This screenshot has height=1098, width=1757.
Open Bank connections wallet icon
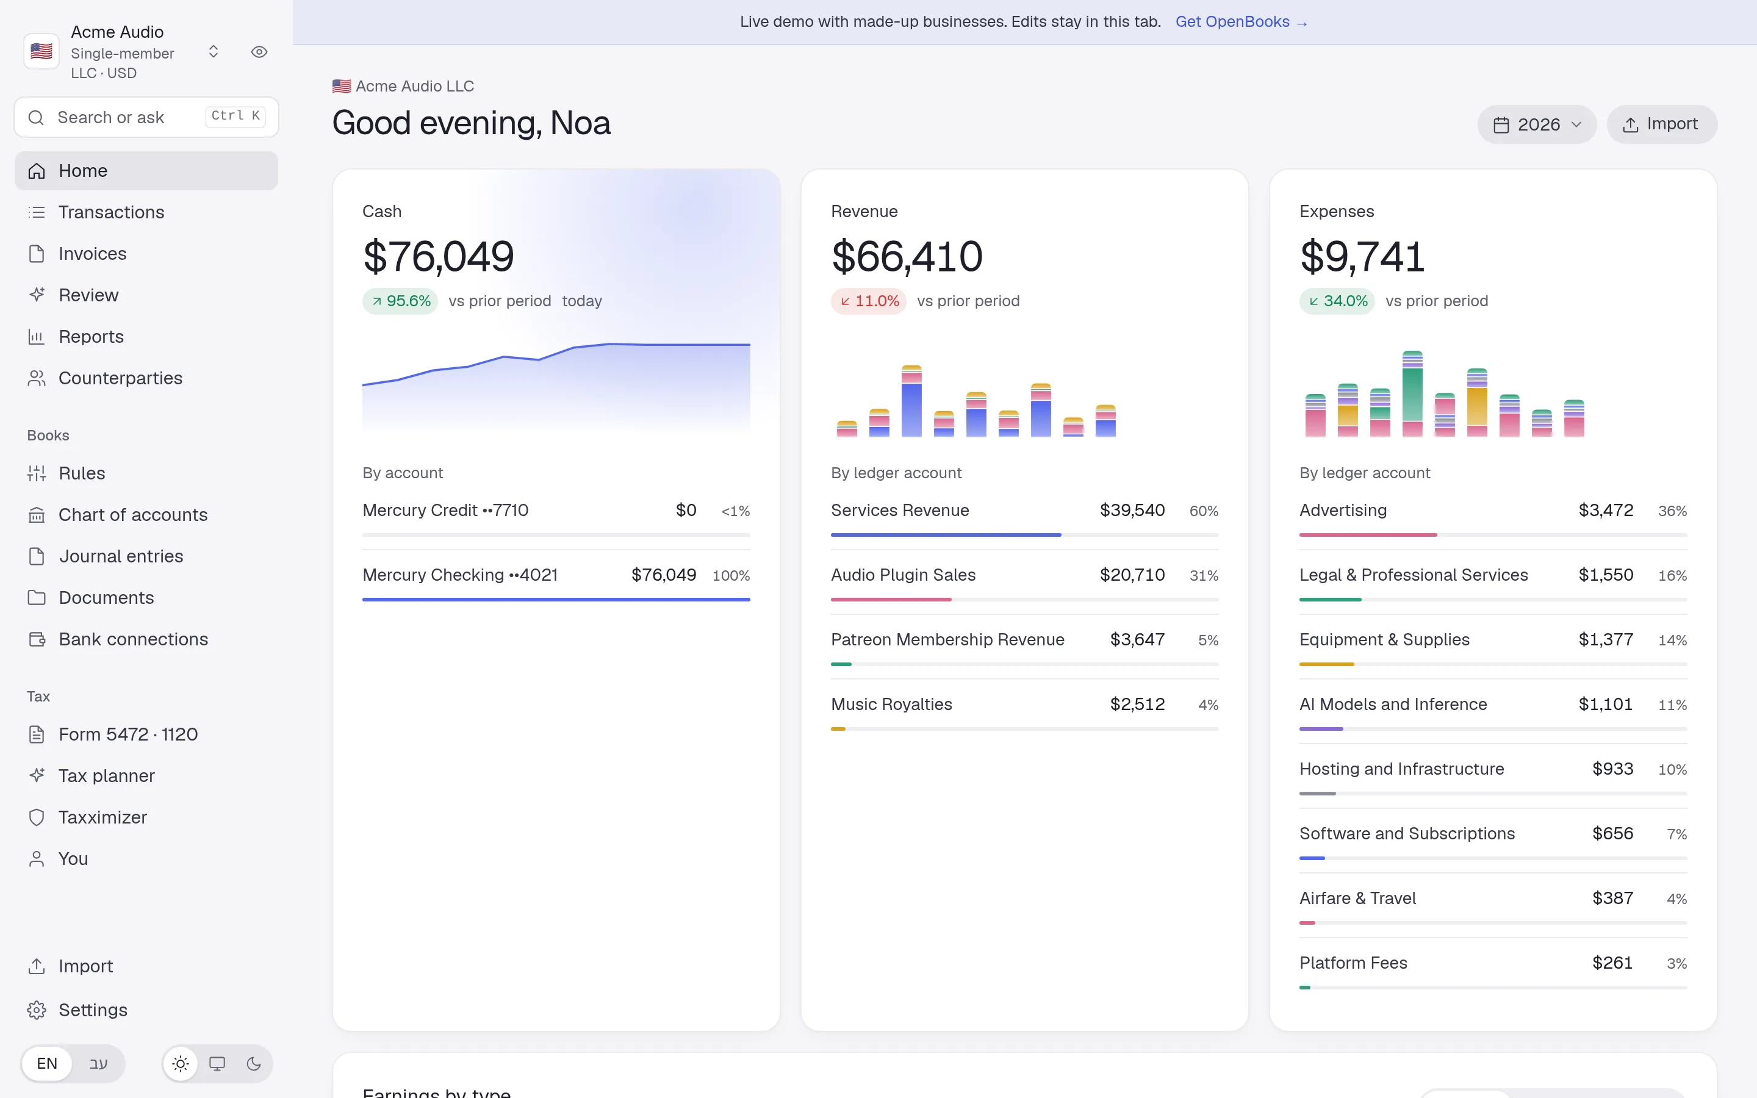(x=37, y=638)
